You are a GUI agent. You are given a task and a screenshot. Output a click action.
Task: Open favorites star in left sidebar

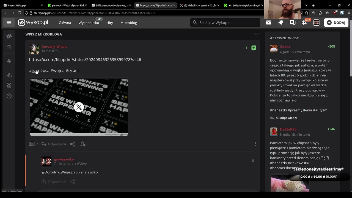9,46
